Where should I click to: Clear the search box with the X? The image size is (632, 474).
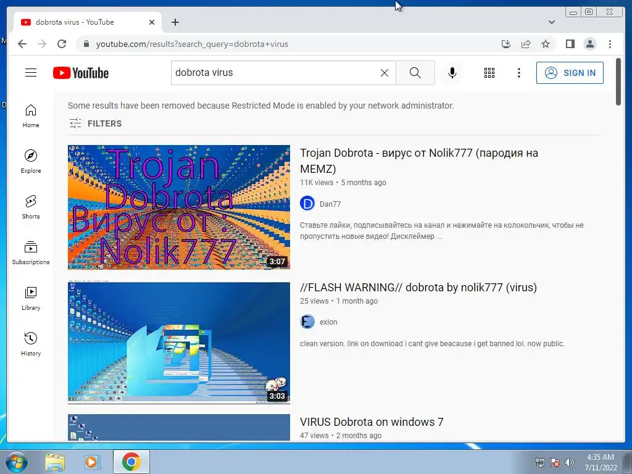click(x=385, y=73)
